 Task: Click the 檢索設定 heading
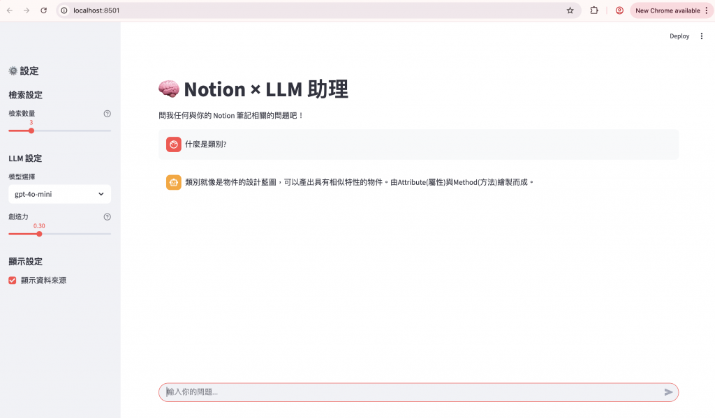pyautogui.click(x=26, y=95)
